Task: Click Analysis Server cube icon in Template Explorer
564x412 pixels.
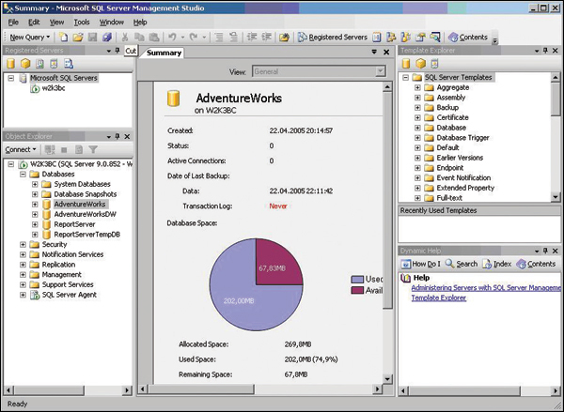Action: click(x=420, y=64)
